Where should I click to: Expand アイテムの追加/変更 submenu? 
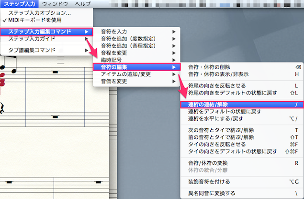click(x=137, y=74)
